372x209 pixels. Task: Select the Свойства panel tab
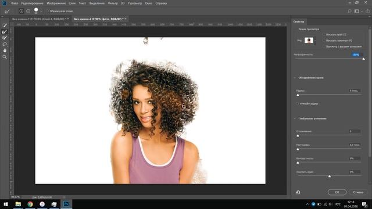pyautogui.click(x=299, y=21)
